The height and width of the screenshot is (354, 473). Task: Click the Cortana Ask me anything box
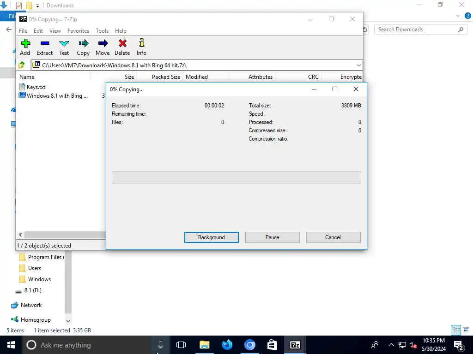[x=86, y=345]
